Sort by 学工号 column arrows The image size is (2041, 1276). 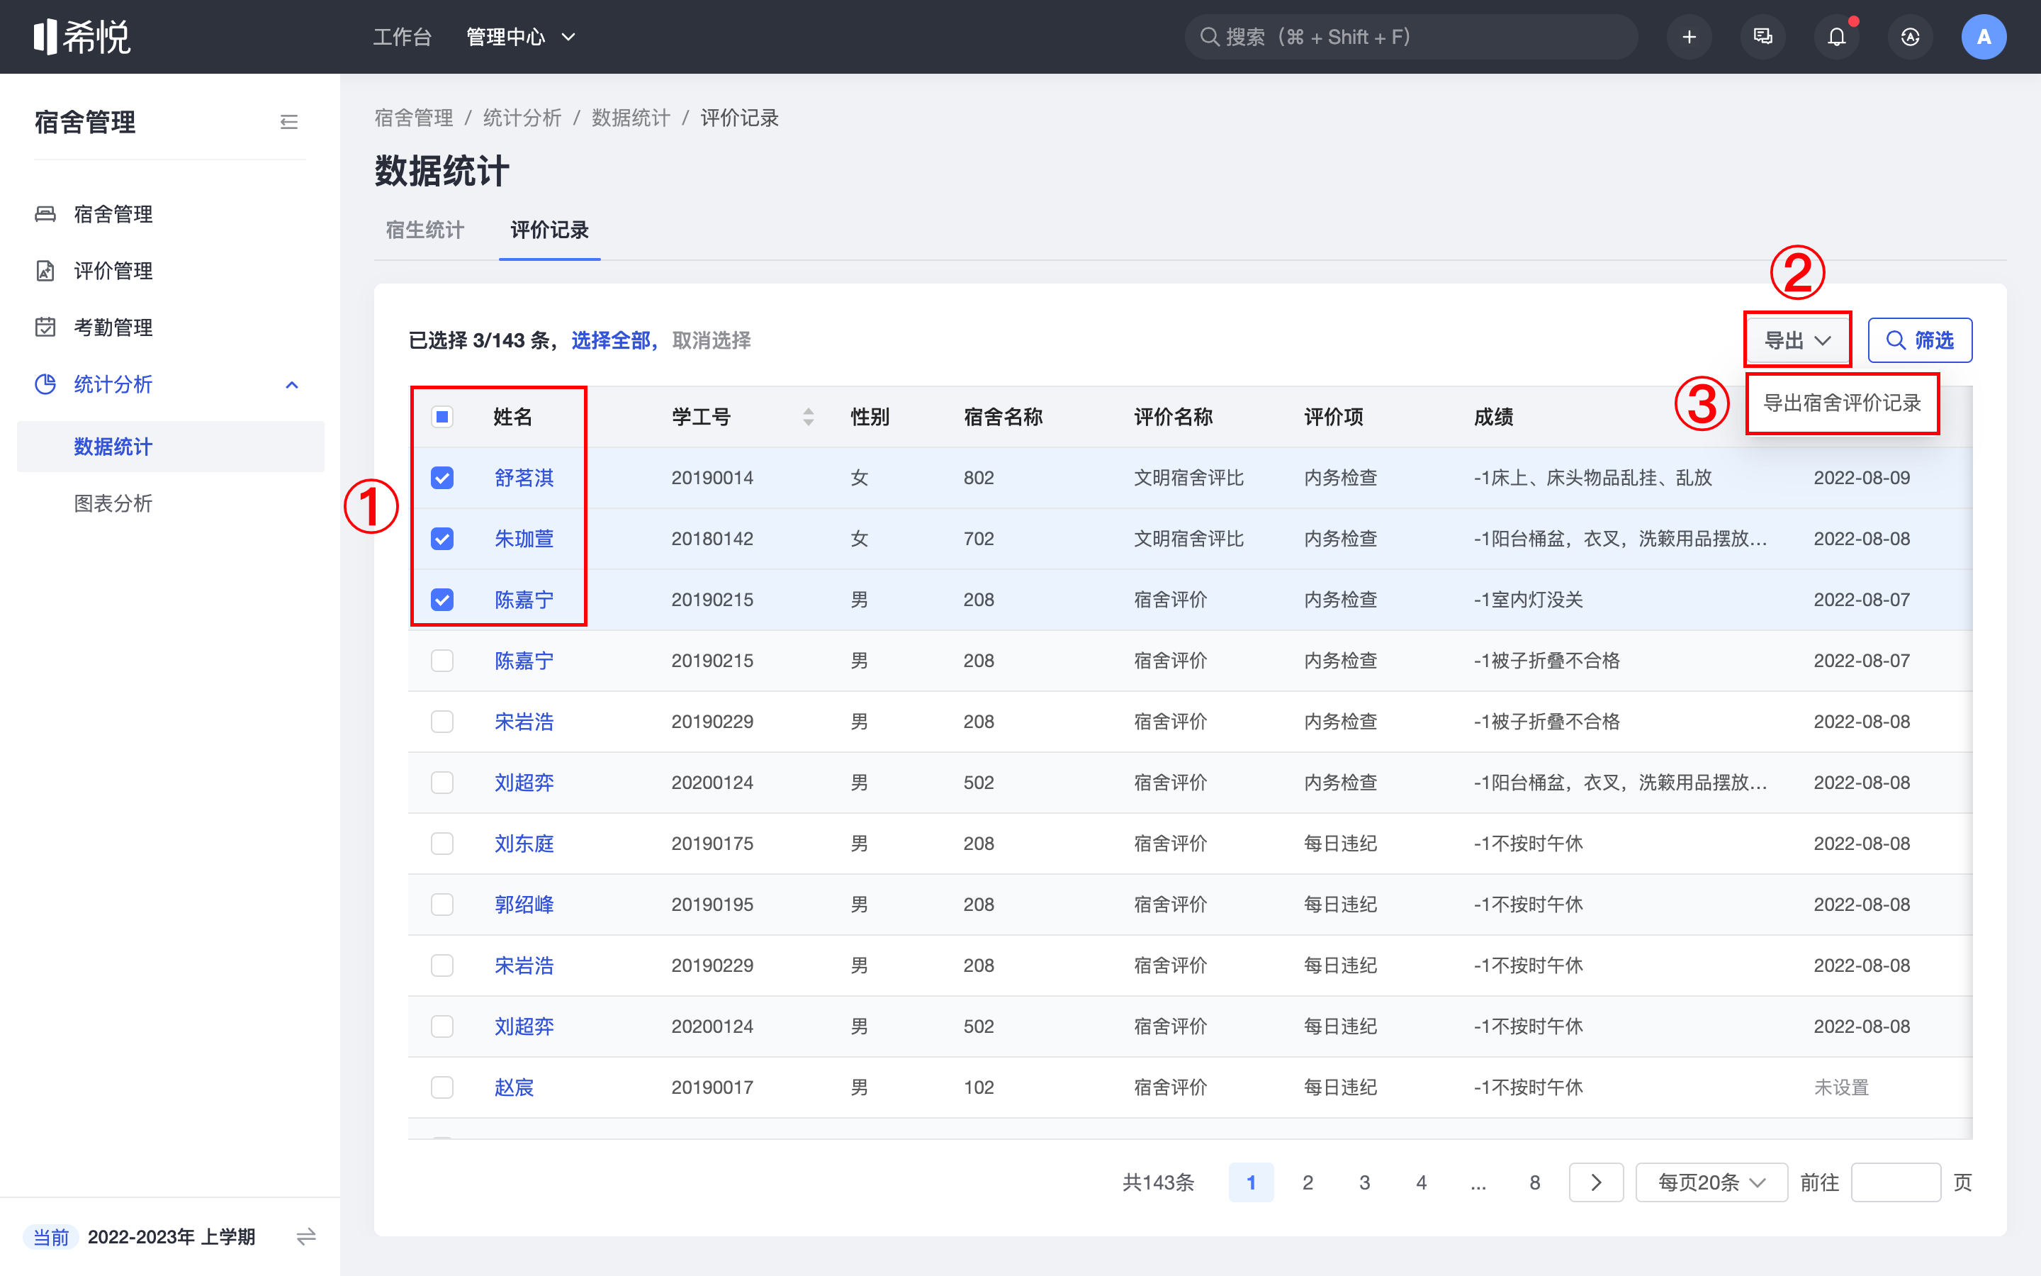[x=808, y=416]
